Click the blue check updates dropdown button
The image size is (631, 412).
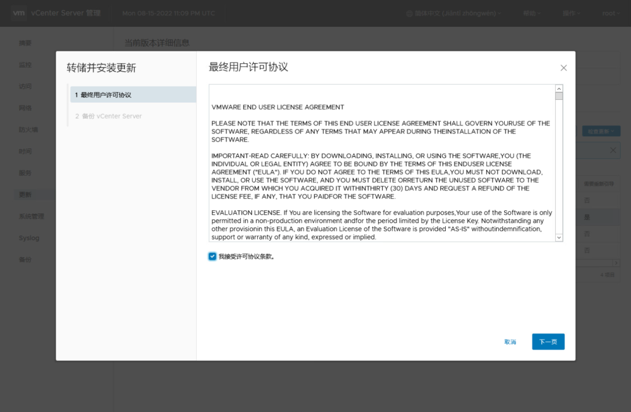point(601,131)
